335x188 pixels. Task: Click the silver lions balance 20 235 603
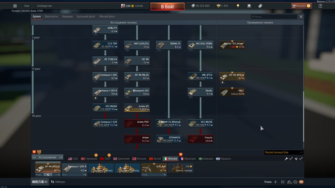pyautogui.click(x=200, y=6)
